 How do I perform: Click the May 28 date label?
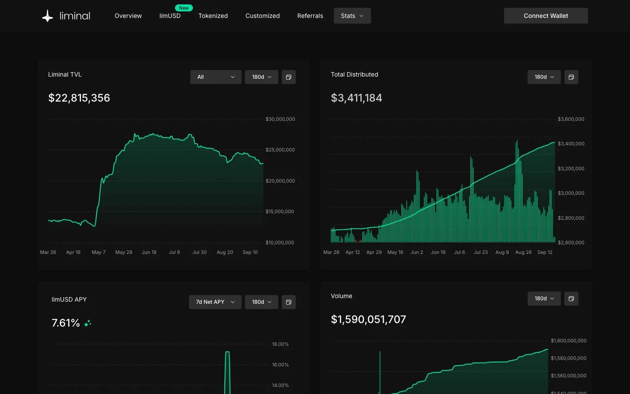[x=124, y=252]
